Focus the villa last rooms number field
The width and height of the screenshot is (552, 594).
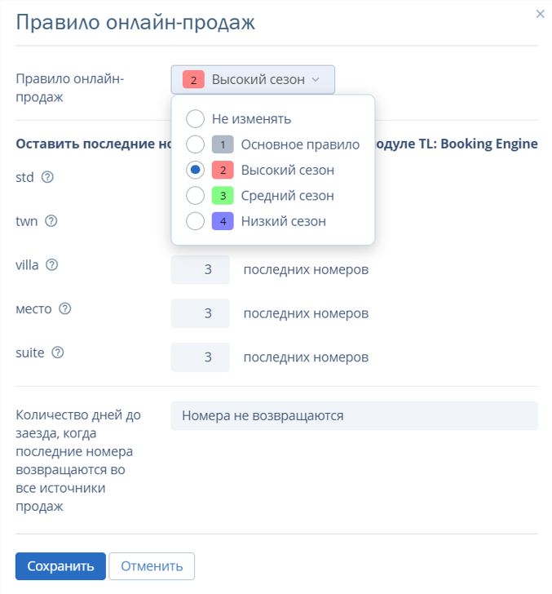point(201,269)
